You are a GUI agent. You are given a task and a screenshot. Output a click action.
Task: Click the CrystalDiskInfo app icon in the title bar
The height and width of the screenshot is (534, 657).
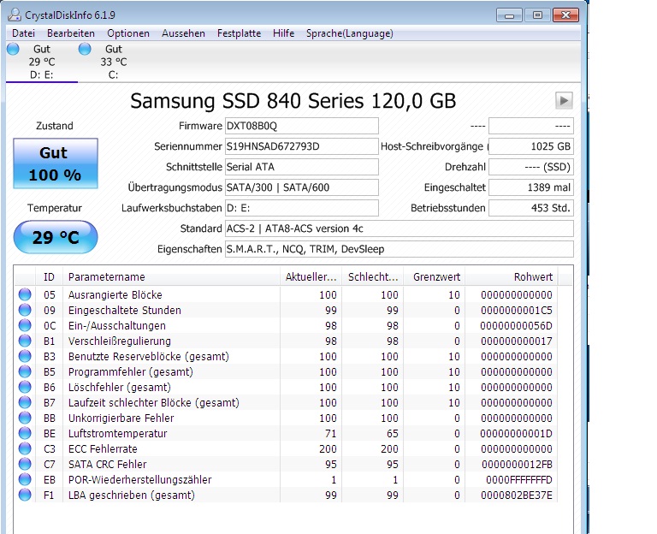(x=15, y=15)
